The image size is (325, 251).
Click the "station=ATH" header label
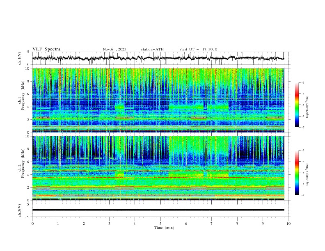[152, 49]
